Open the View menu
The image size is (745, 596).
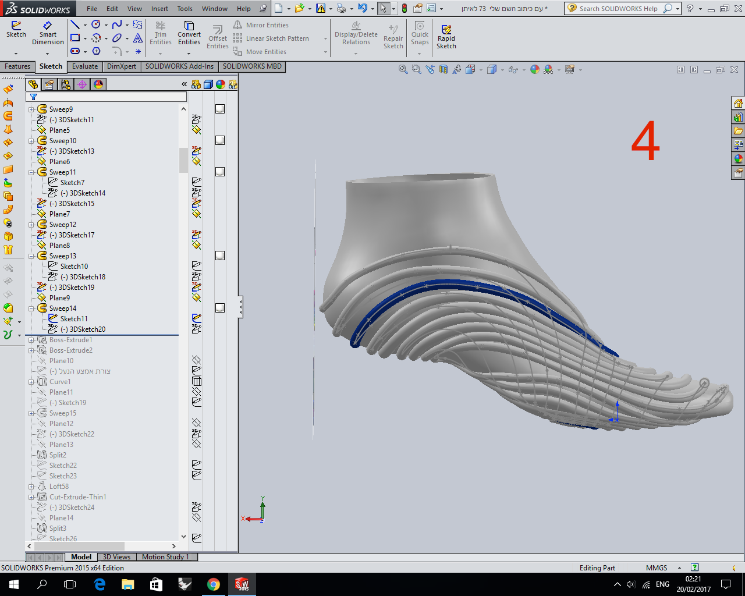pos(134,9)
